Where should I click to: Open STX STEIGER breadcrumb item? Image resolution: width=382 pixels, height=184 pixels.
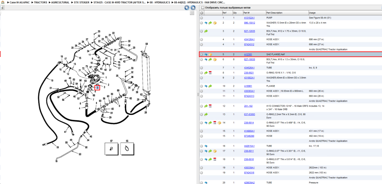pos(82,2)
